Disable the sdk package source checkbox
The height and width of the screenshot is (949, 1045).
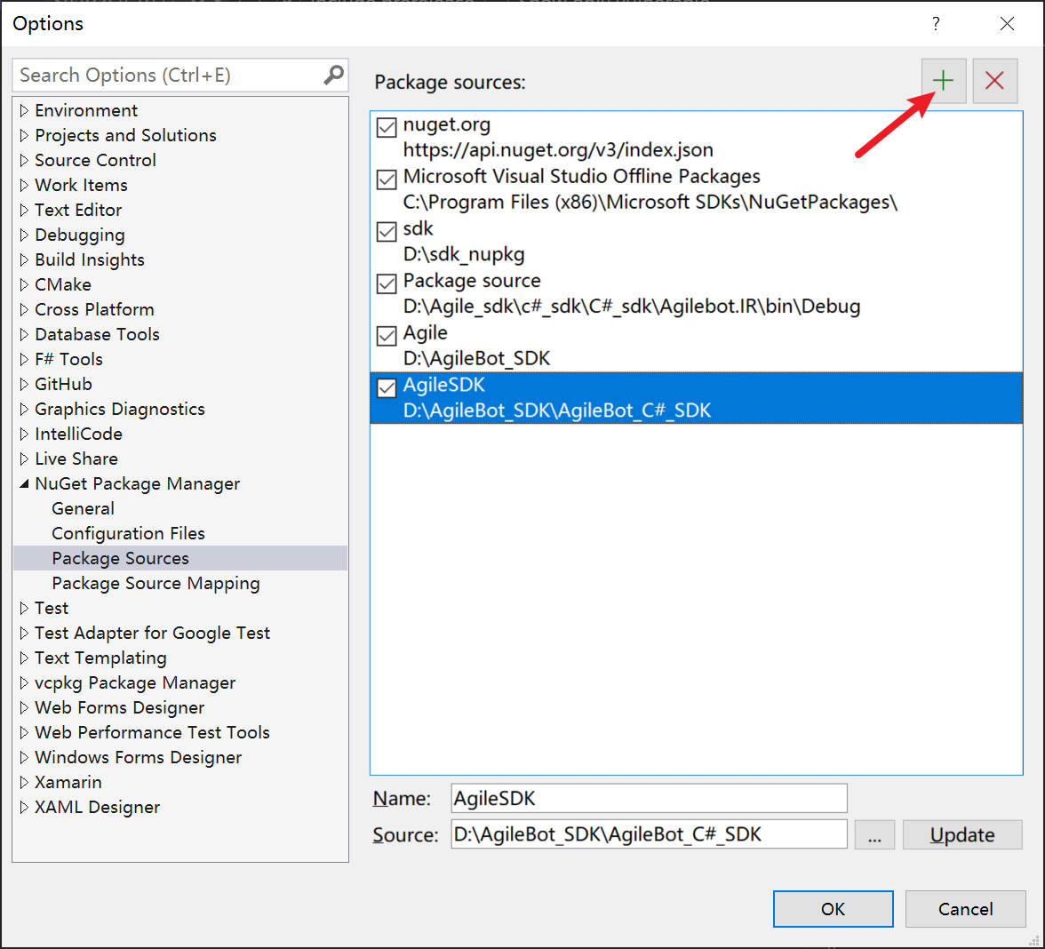click(387, 232)
